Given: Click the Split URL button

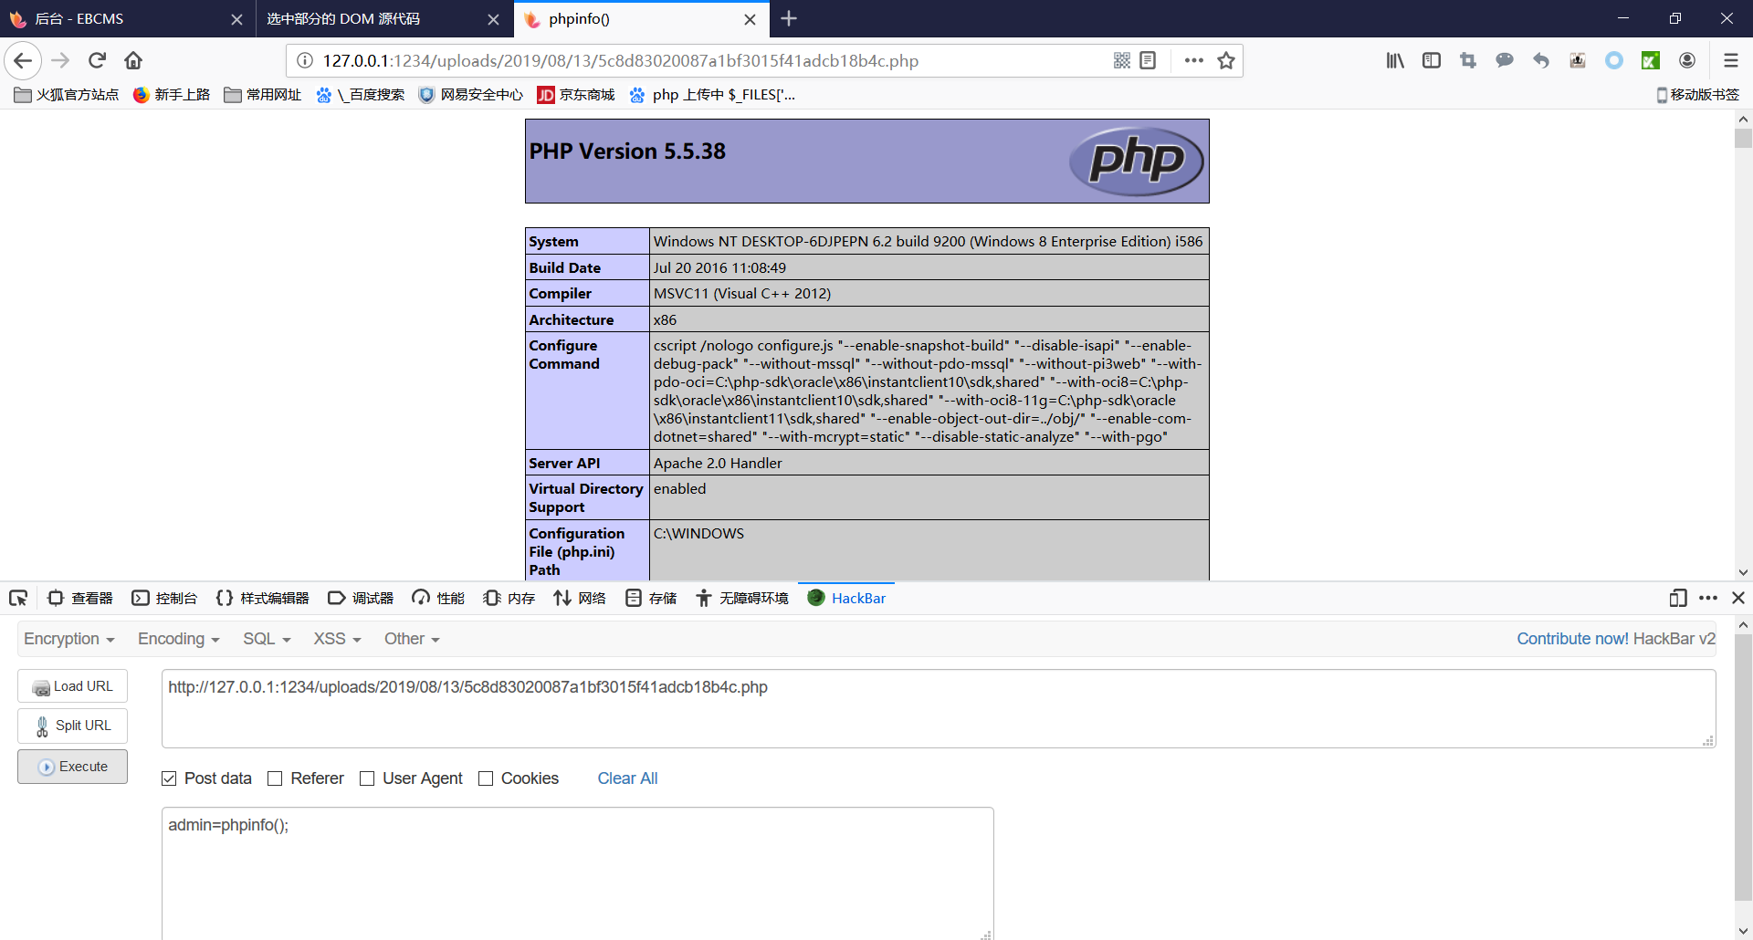Looking at the screenshot, I should (x=72, y=726).
